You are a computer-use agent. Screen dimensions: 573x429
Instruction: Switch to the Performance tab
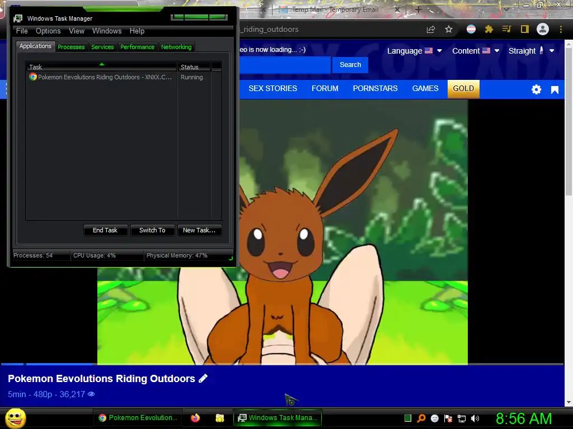(138, 47)
